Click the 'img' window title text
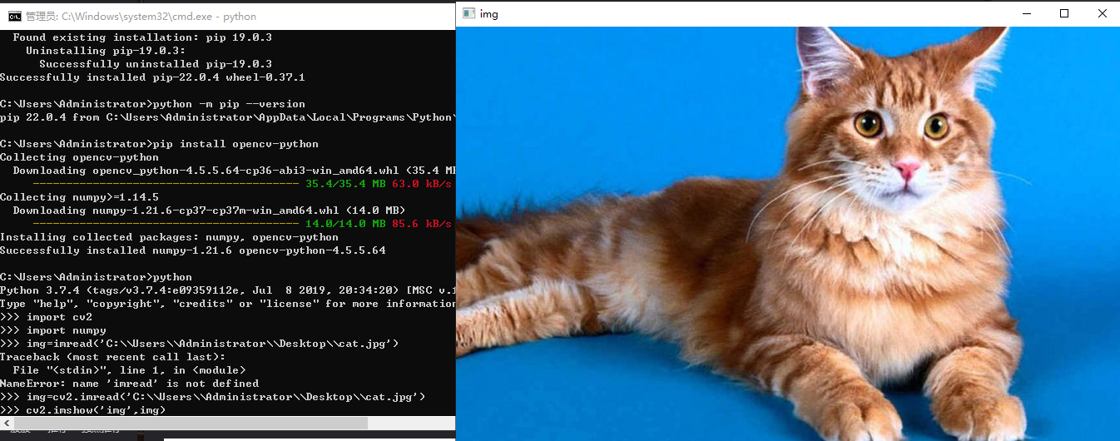This screenshot has width=1120, height=441. click(489, 14)
